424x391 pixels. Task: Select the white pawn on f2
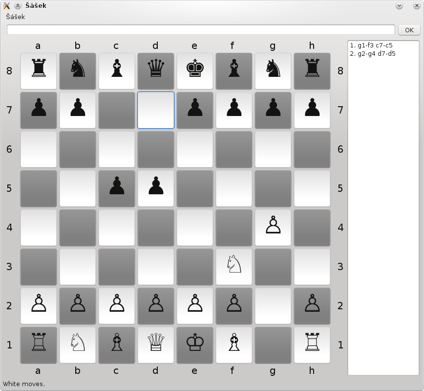click(234, 306)
